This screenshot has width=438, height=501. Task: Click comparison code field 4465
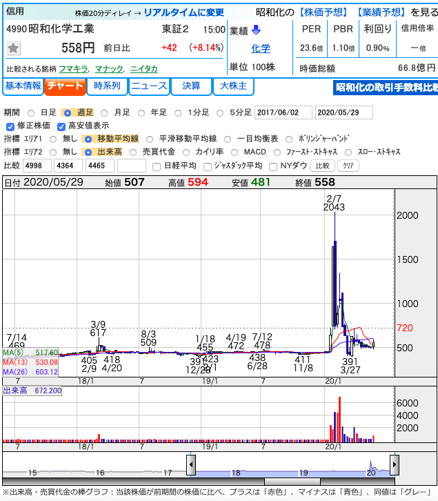[x=100, y=166]
